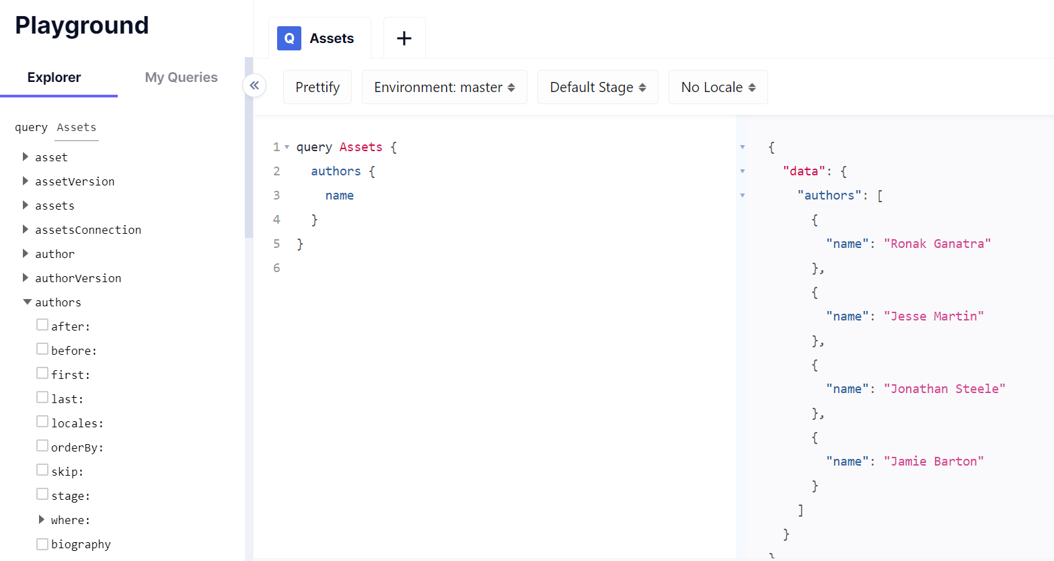Image resolution: width=1054 pixels, height=561 pixels.
Task: Collapse the expanded authors tree node
Action: click(x=27, y=302)
